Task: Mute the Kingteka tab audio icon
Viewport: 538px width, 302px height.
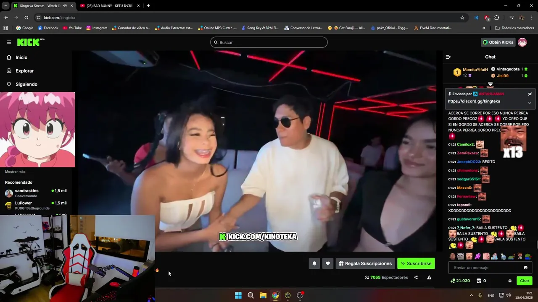Action: point(65,6)
